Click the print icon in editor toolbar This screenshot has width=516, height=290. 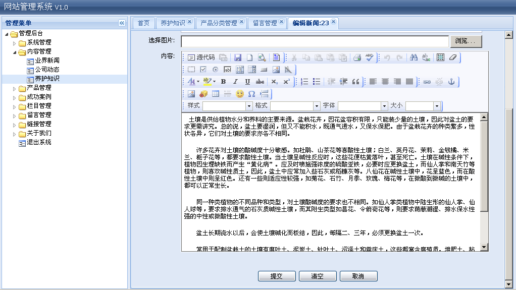[x=357, y=57]
